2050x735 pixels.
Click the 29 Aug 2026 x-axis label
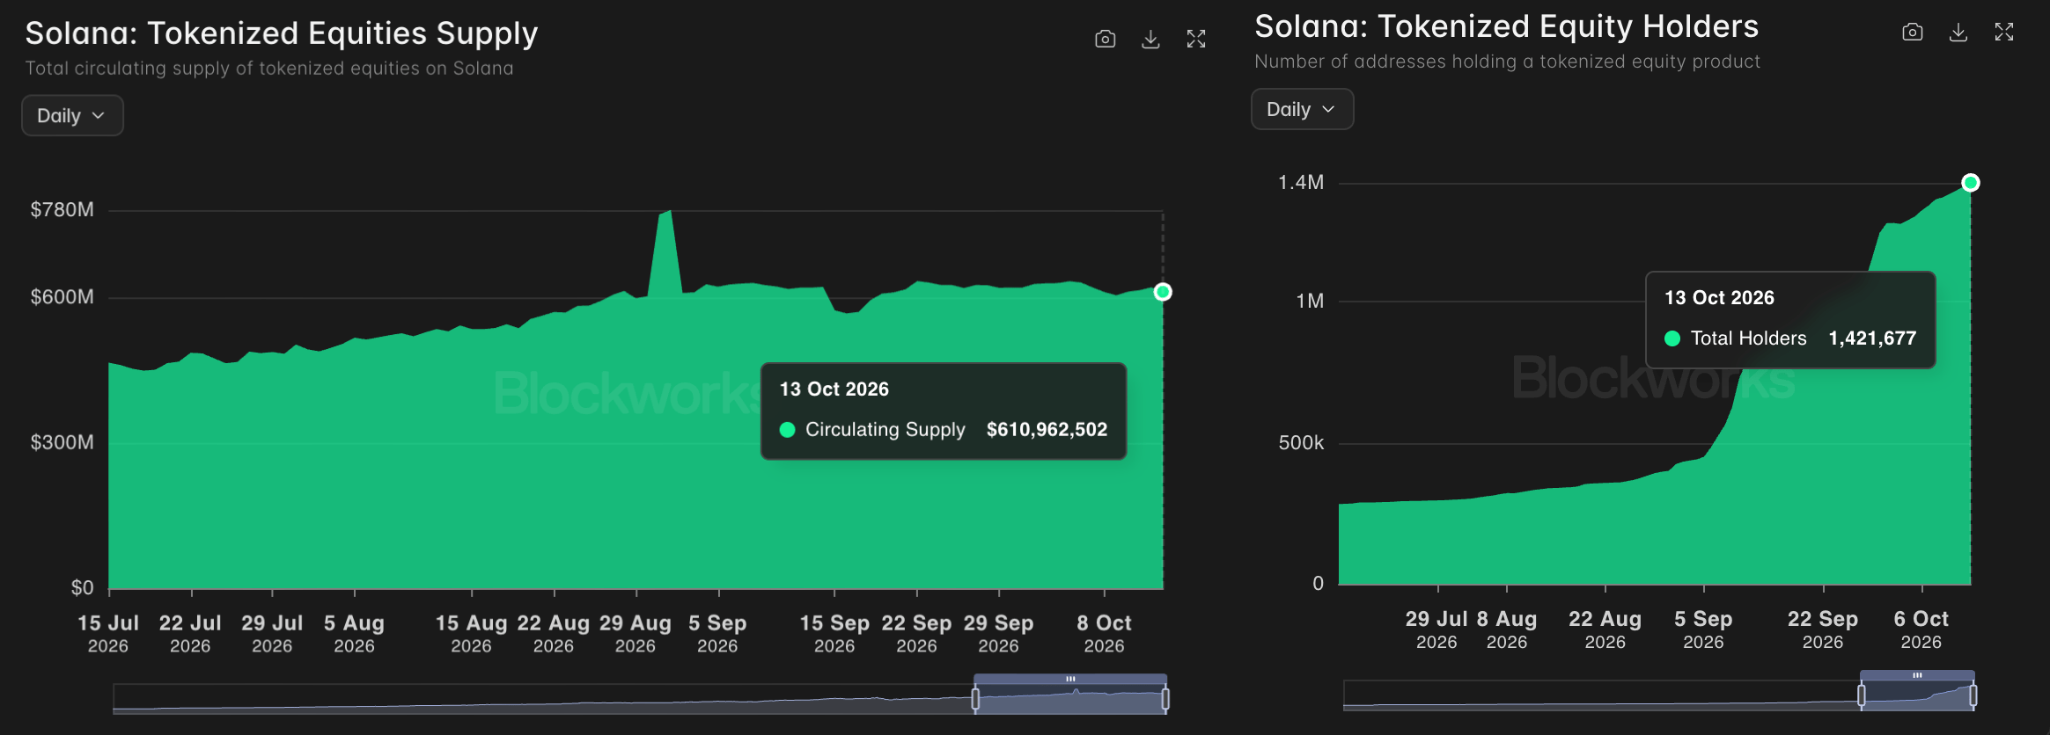coord(636,634)
